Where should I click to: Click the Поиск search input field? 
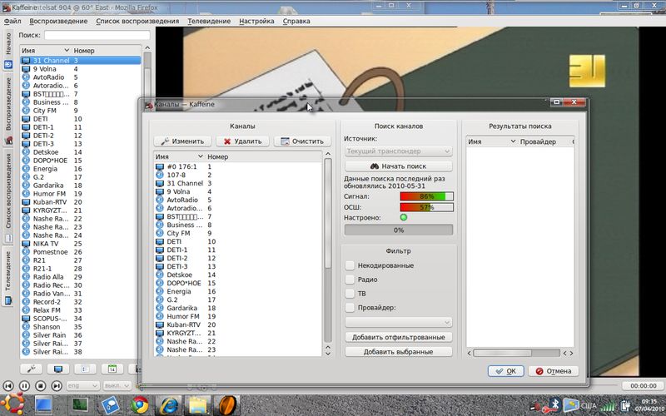point(97,36)
